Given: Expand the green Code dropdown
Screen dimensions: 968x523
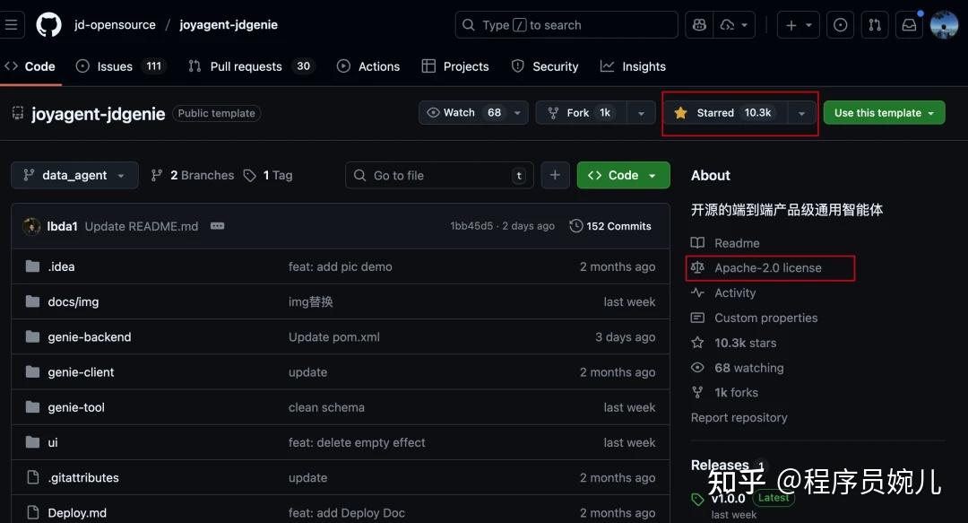Looking at the screenshot, I should [624, 176].
